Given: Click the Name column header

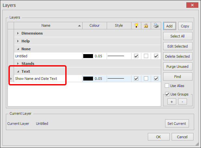Looking at the screenshot, I should click(x=48, y=25).
